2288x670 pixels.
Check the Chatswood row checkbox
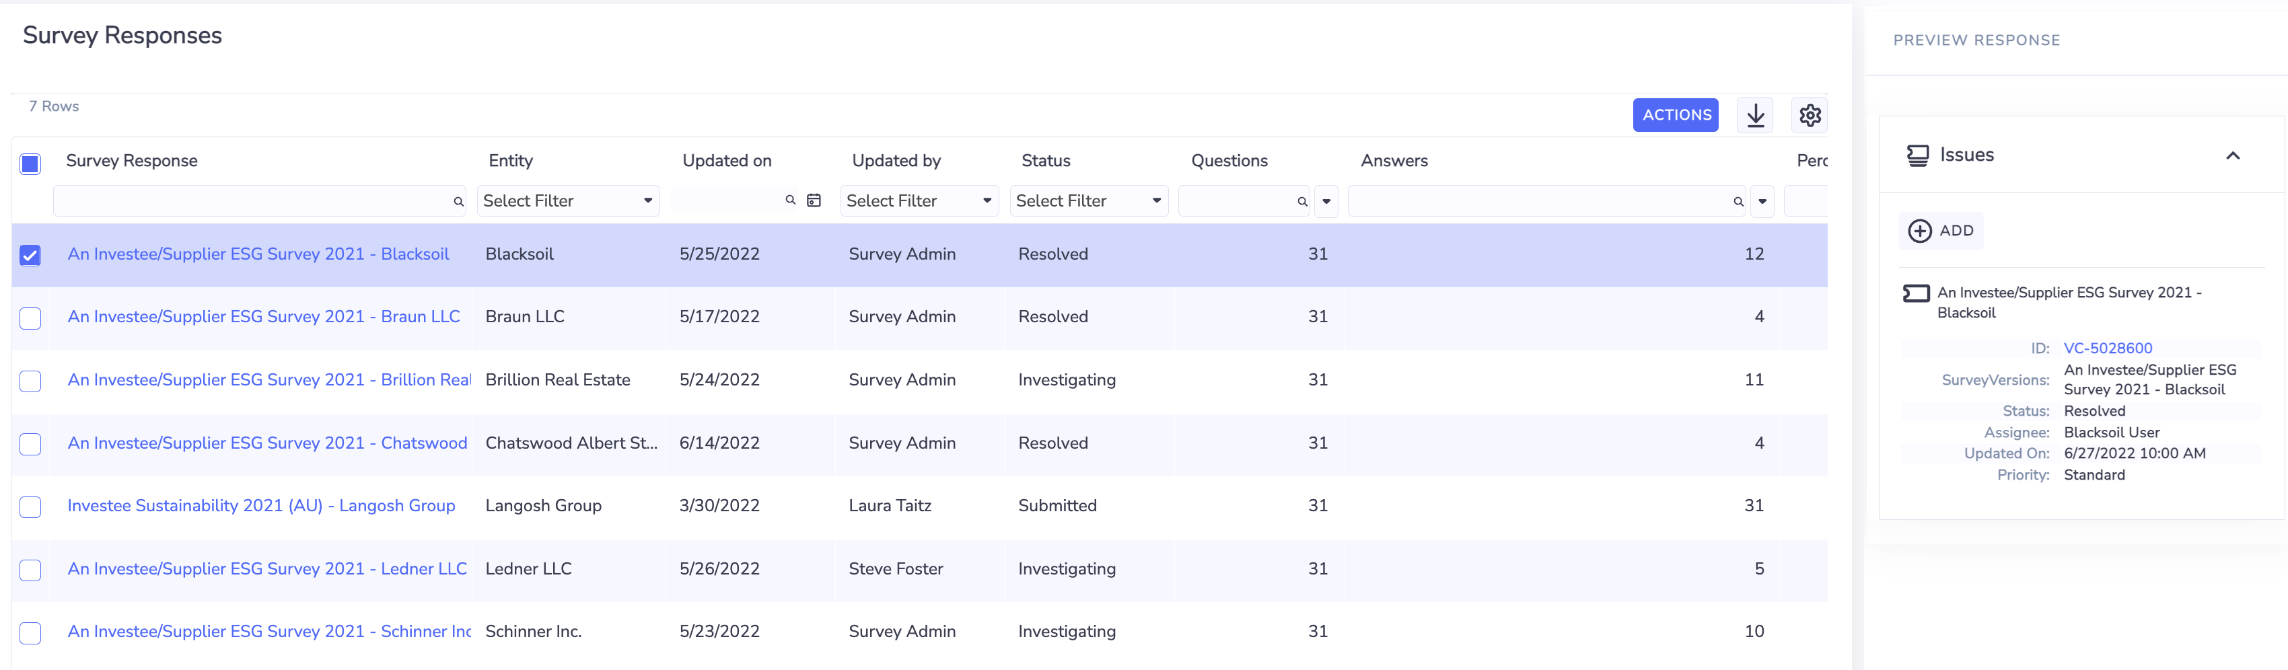30,444
